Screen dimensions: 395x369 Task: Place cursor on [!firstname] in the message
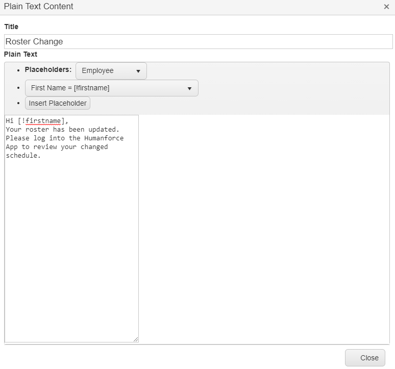point(42,121)
